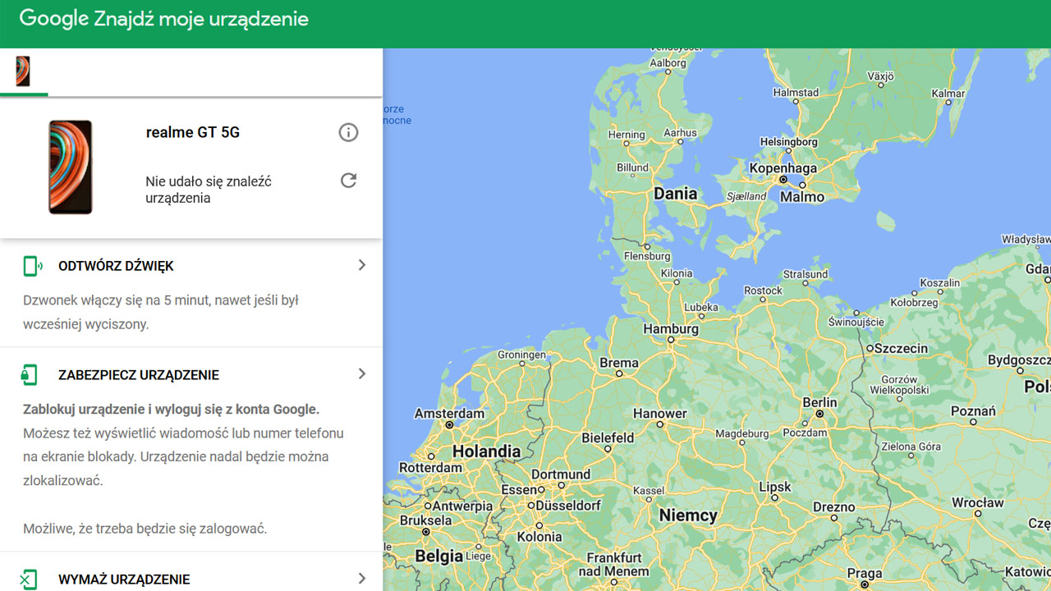Click Aalborg on the map
Image resolution: width=1051 pixels, height=591 pixels.
pos(668,63)
